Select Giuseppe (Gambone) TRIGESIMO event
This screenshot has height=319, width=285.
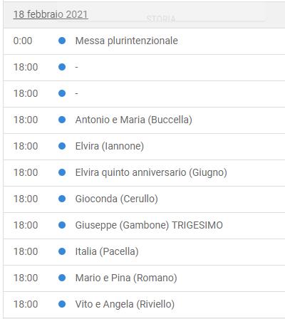tap(149, 225)
